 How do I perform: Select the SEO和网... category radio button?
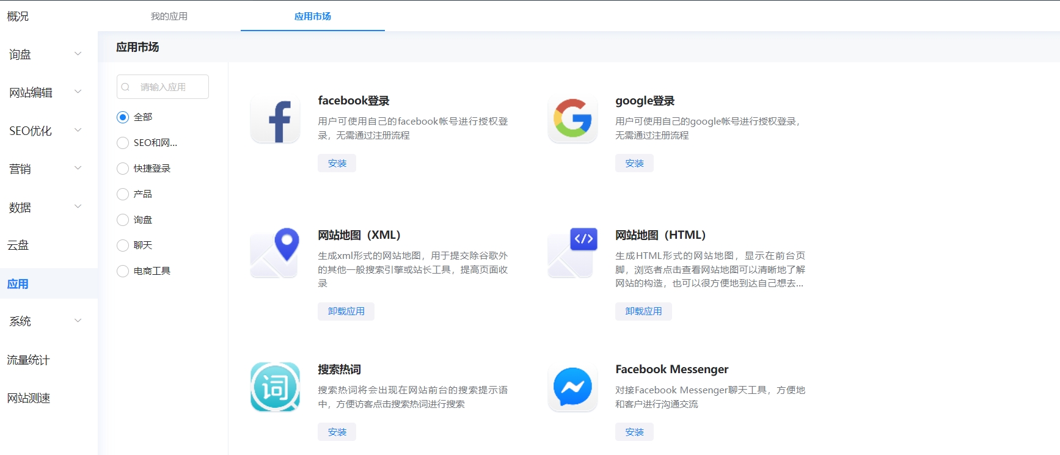[123, 143]
